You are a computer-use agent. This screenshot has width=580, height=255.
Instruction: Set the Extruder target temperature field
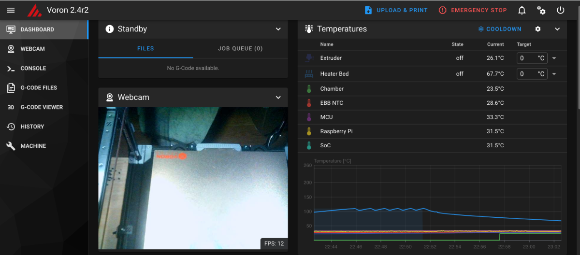click(x=532, y=58)
